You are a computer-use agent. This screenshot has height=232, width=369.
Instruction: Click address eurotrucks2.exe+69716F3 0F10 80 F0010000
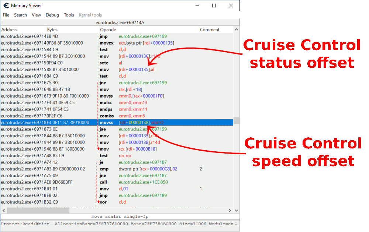click(45, 96)
